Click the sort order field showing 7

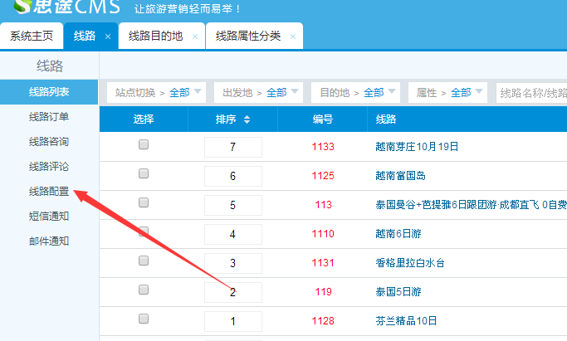[232, 148]
